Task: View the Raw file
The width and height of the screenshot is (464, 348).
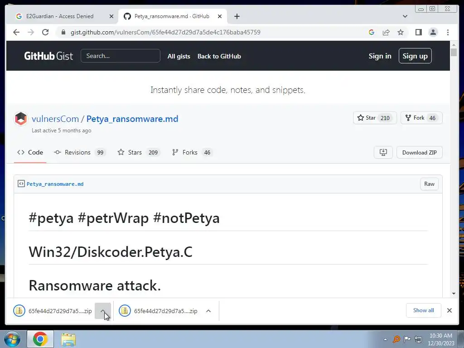Action: (x=429, y=184)
